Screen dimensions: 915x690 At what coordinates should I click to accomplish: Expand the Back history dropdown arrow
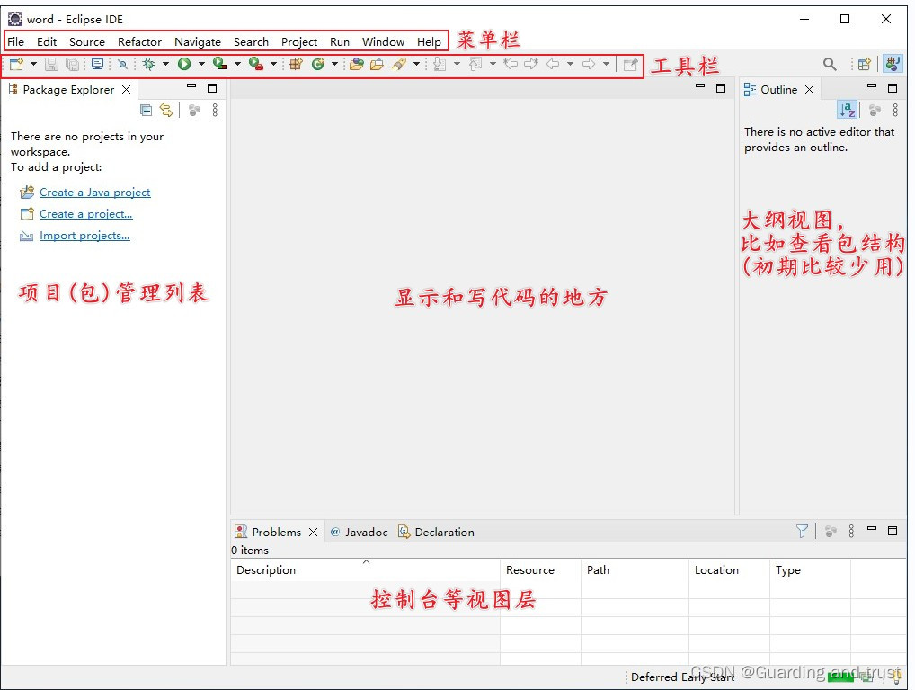(x=570, y=64)
